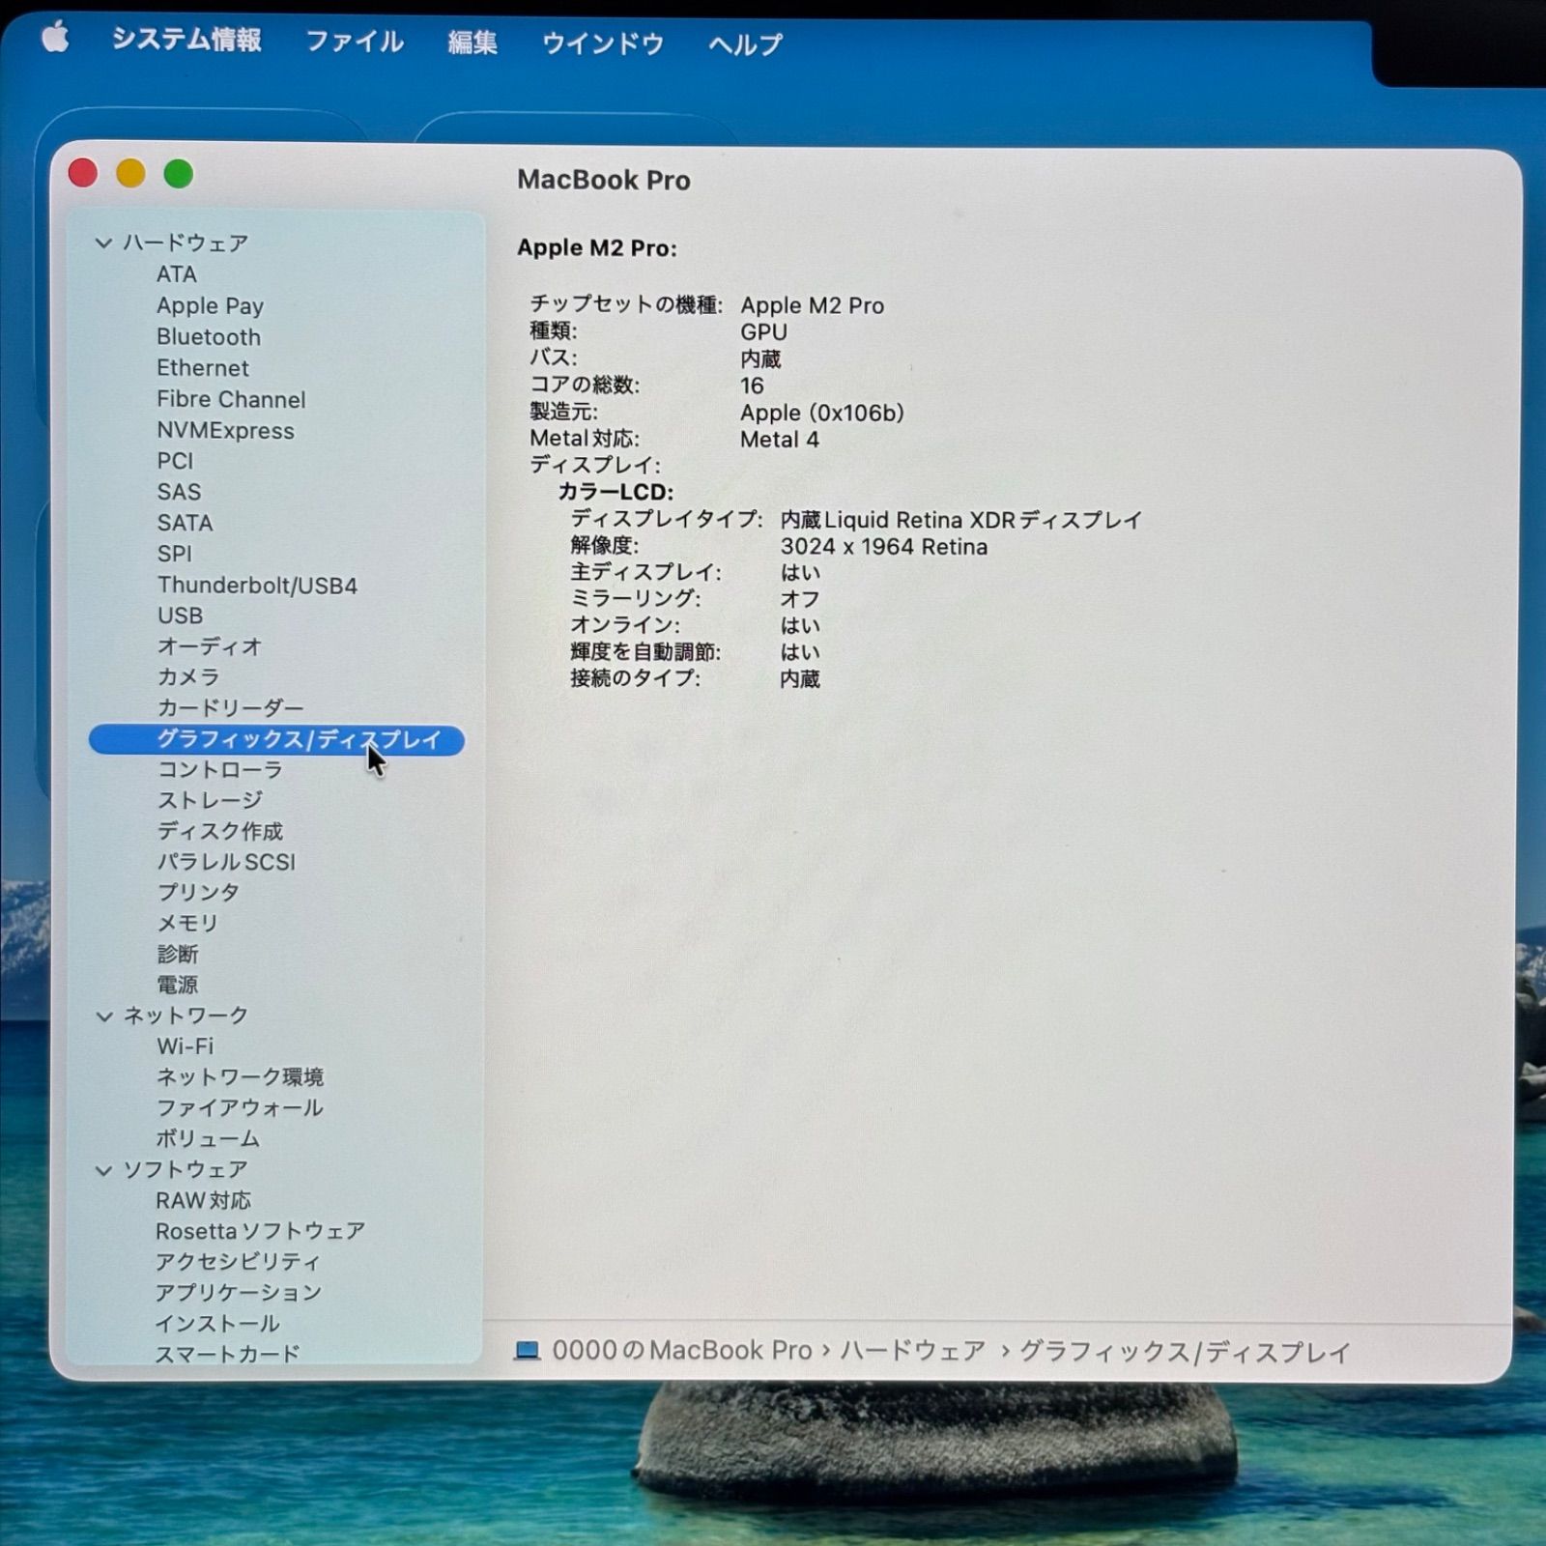Select Bluetooth in the sidebar

[209, 337]
